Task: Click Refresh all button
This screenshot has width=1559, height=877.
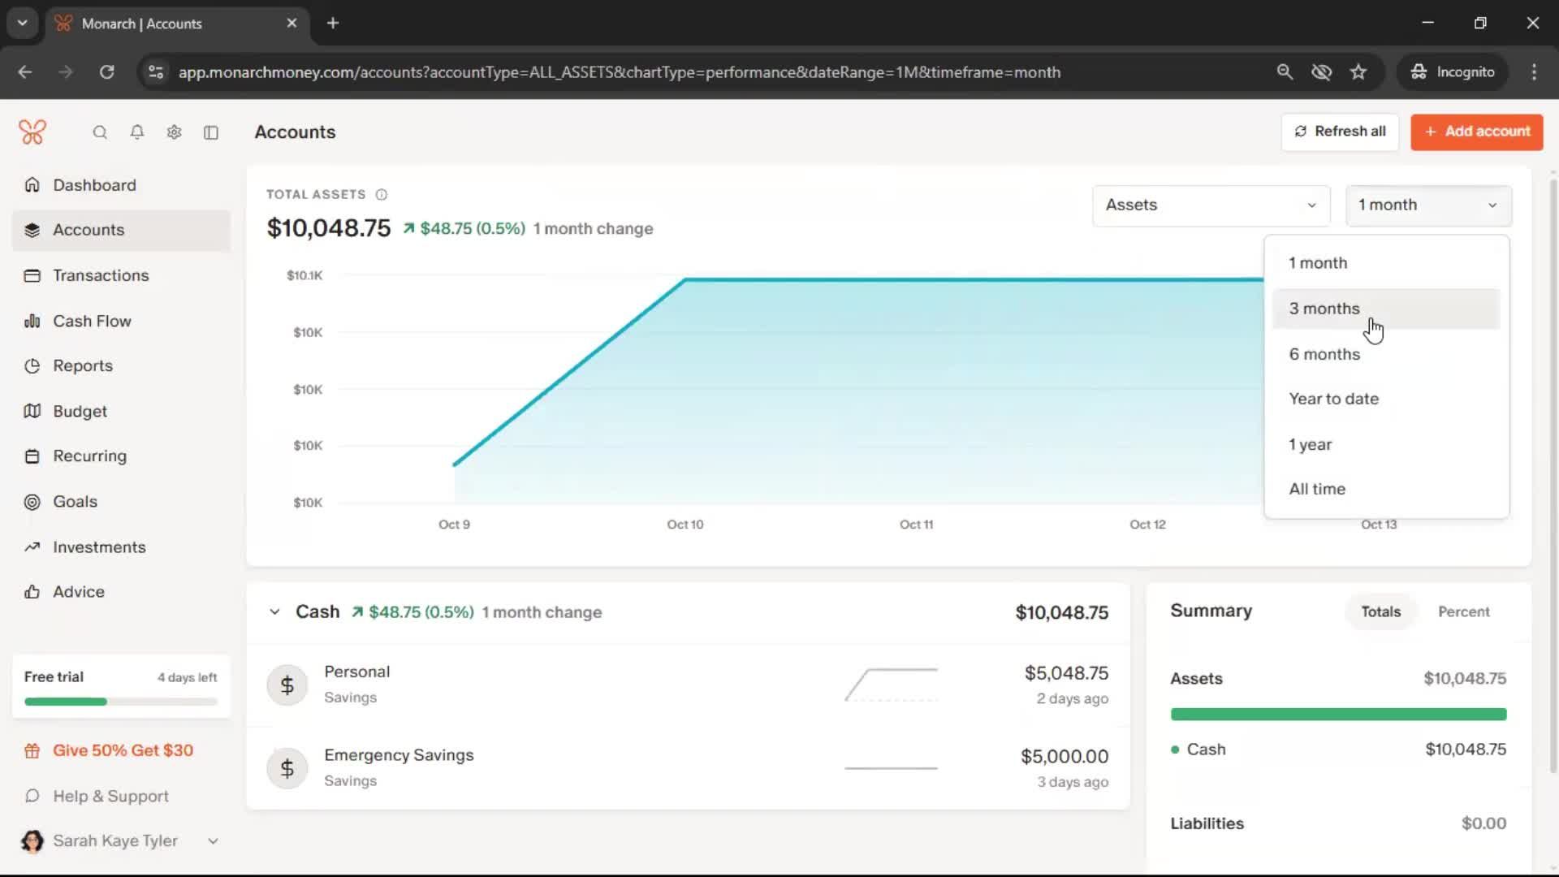Action: pyautogui.click(x=1340, y=132)
